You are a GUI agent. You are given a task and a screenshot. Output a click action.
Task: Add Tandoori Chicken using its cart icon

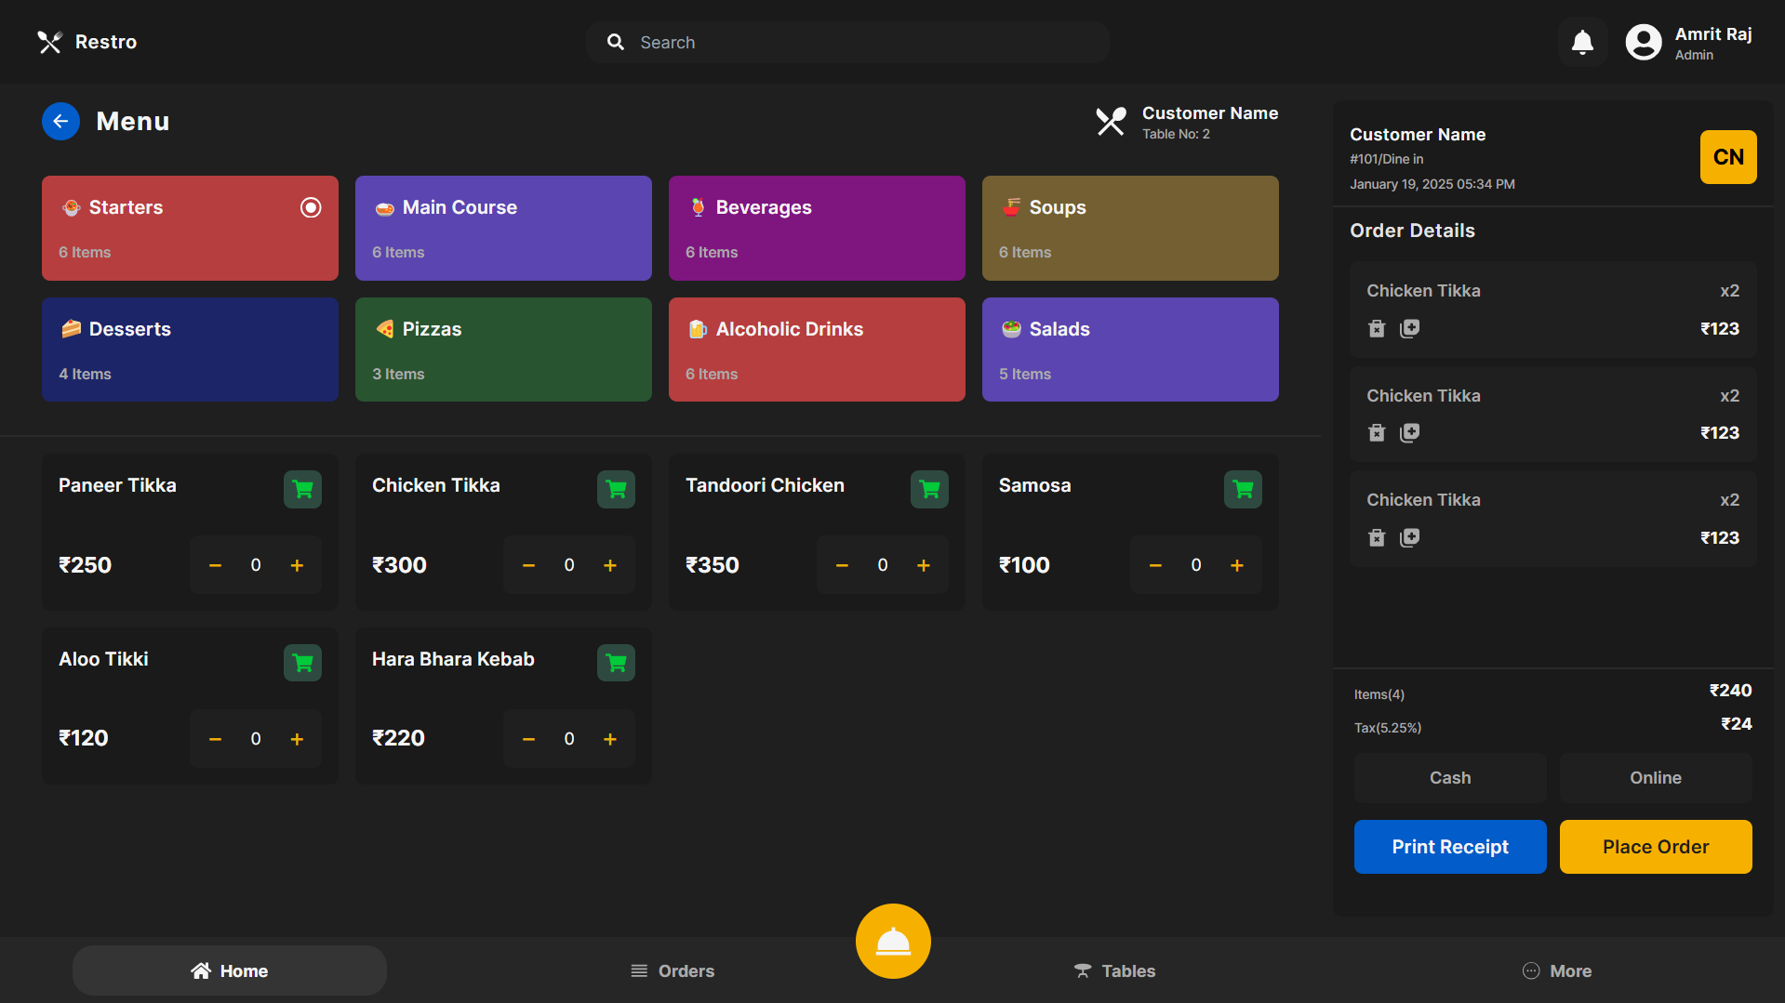[929, 489]
